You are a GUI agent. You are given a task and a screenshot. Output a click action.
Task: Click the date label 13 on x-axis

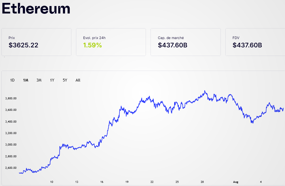pyautogui.click(x=77, y=182)
